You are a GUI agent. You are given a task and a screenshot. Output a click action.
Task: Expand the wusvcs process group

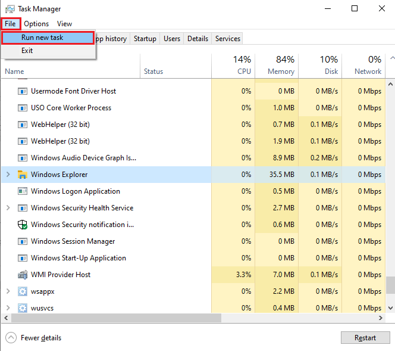(8, 308)
